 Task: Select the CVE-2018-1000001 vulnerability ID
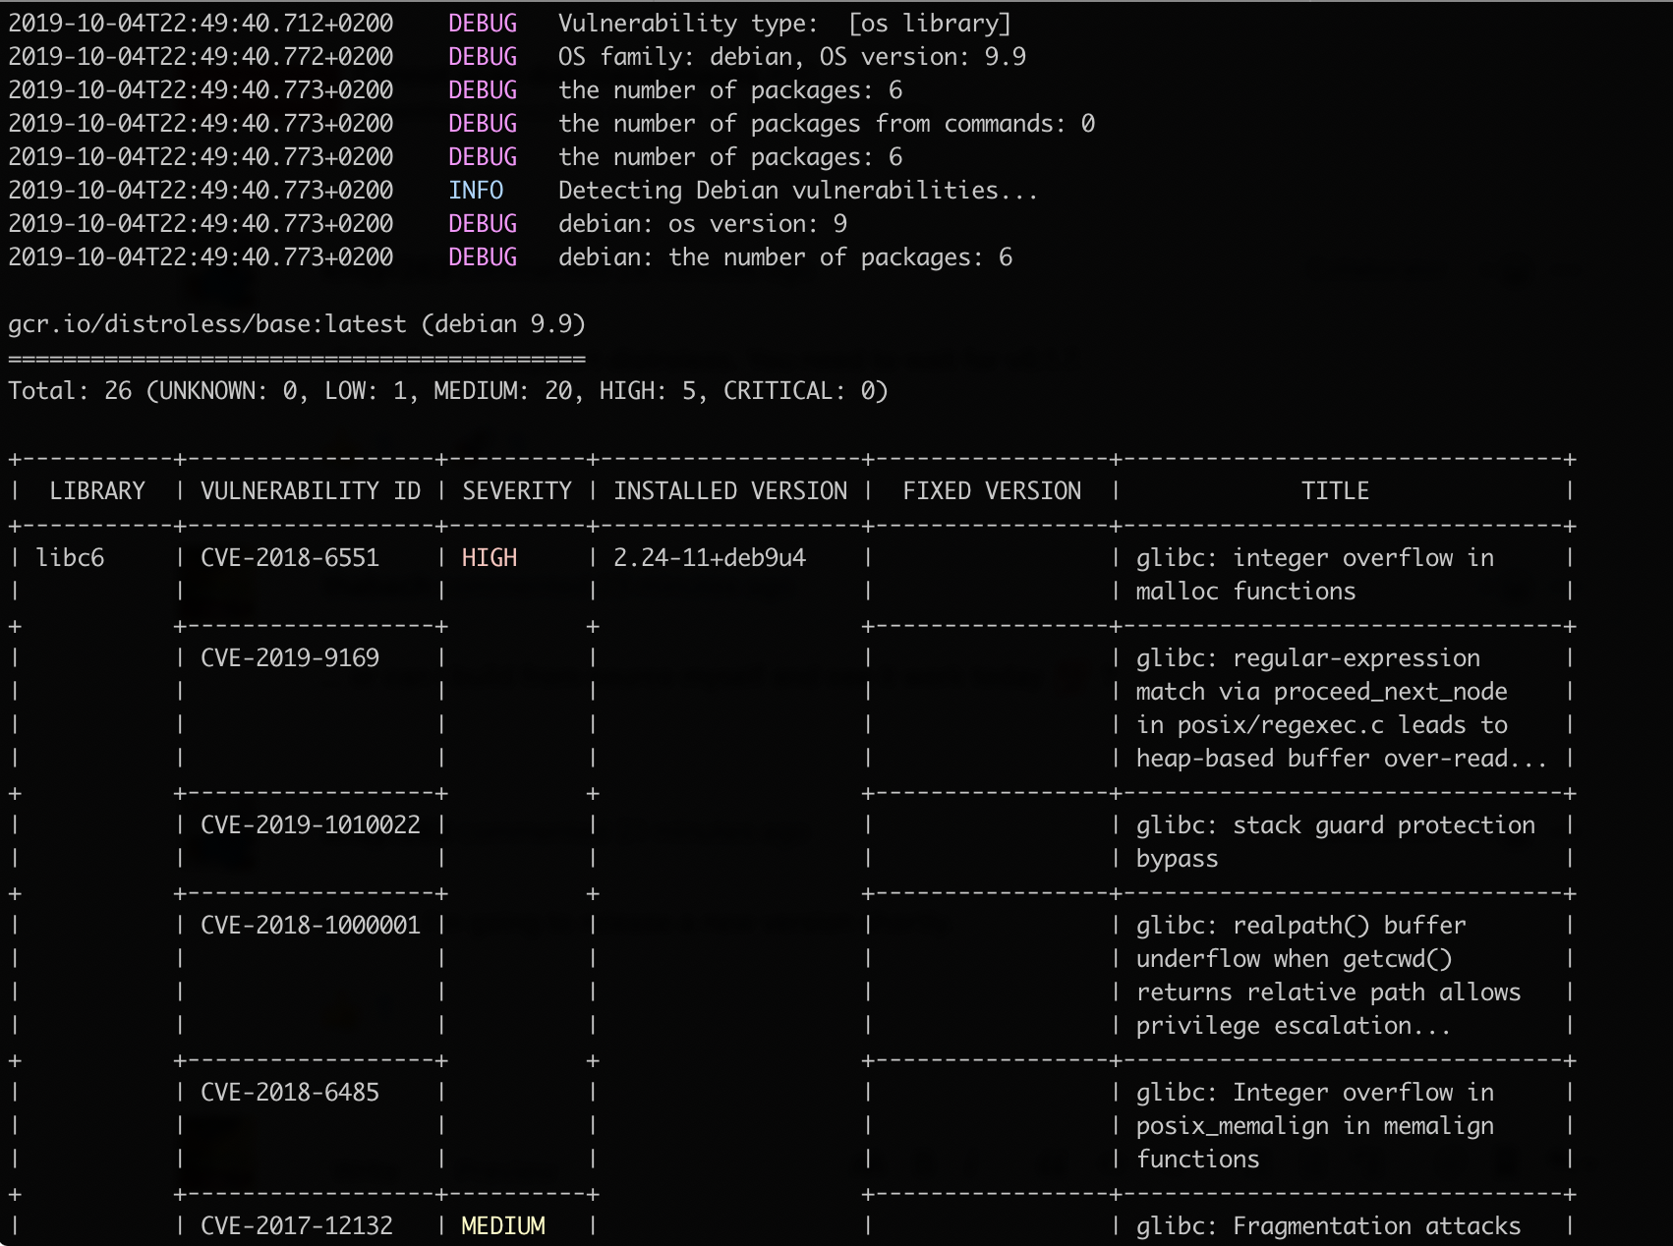click(x=311, y=926)
